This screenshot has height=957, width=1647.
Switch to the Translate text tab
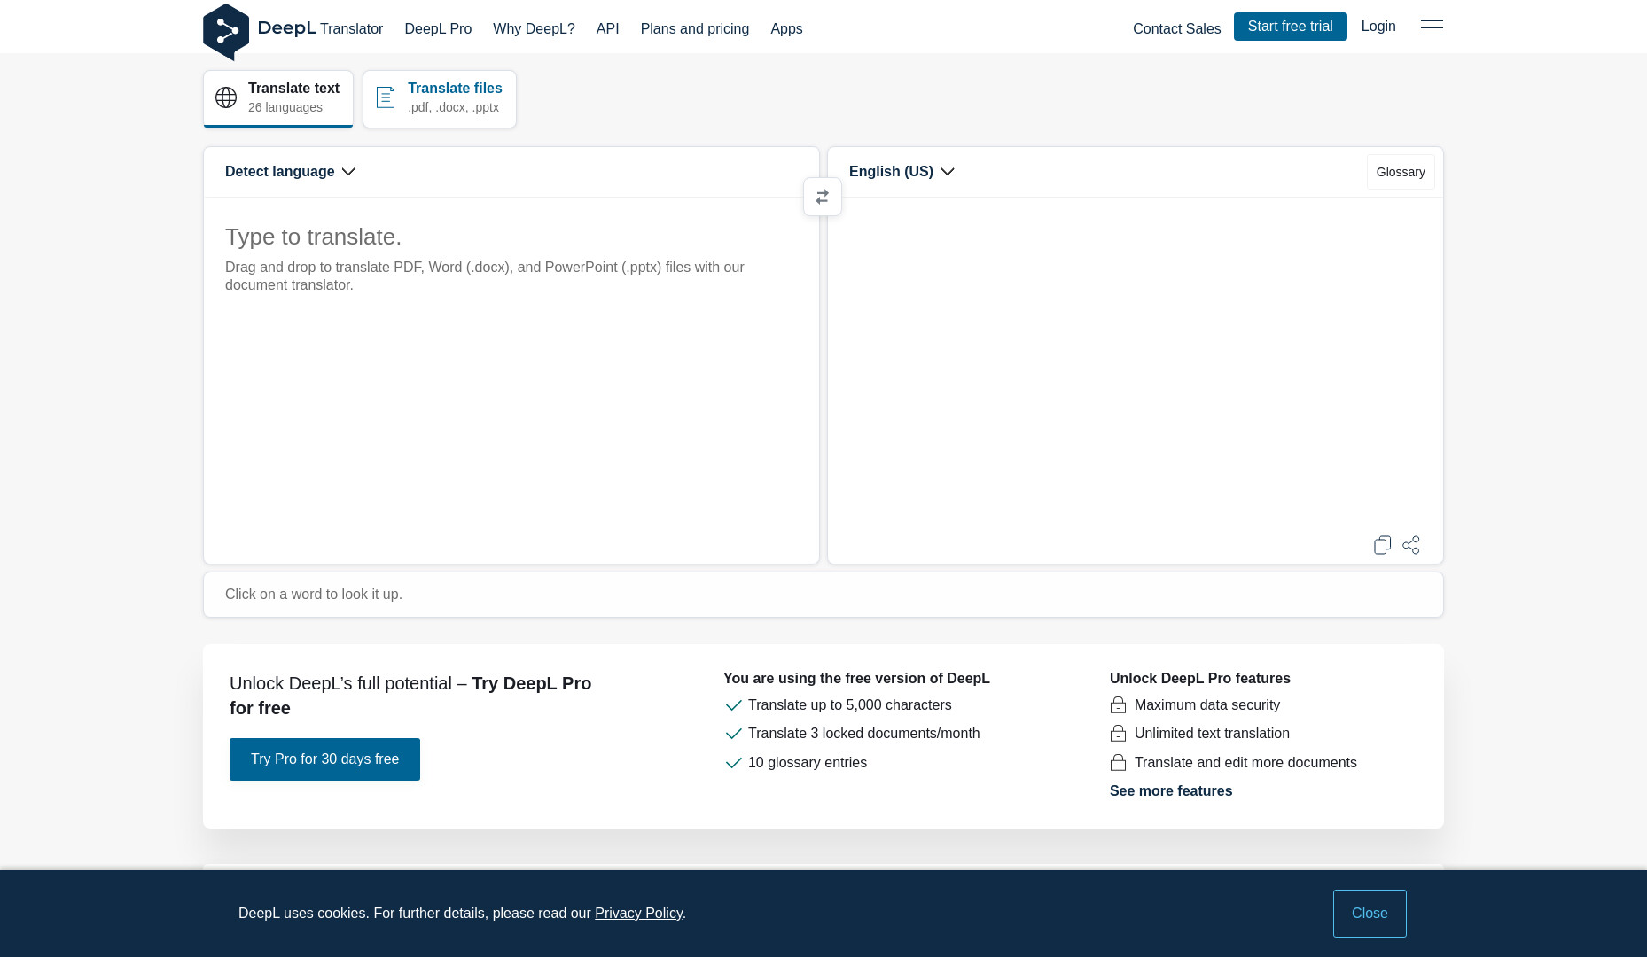pos(278,98)
